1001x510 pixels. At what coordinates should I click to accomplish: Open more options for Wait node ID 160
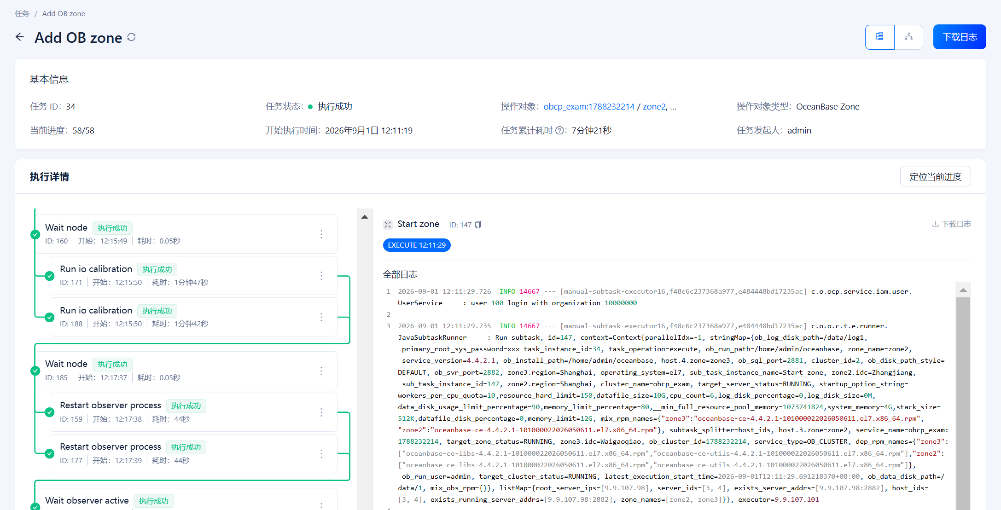(321, 234)
